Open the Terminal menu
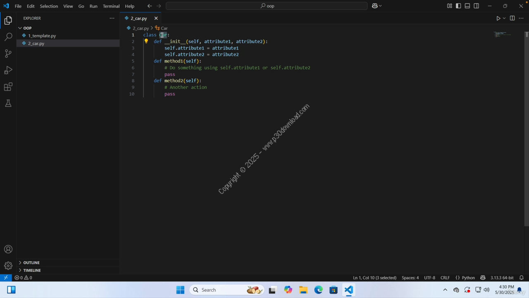Screen dimensions: 529x298 coord(111,6)
